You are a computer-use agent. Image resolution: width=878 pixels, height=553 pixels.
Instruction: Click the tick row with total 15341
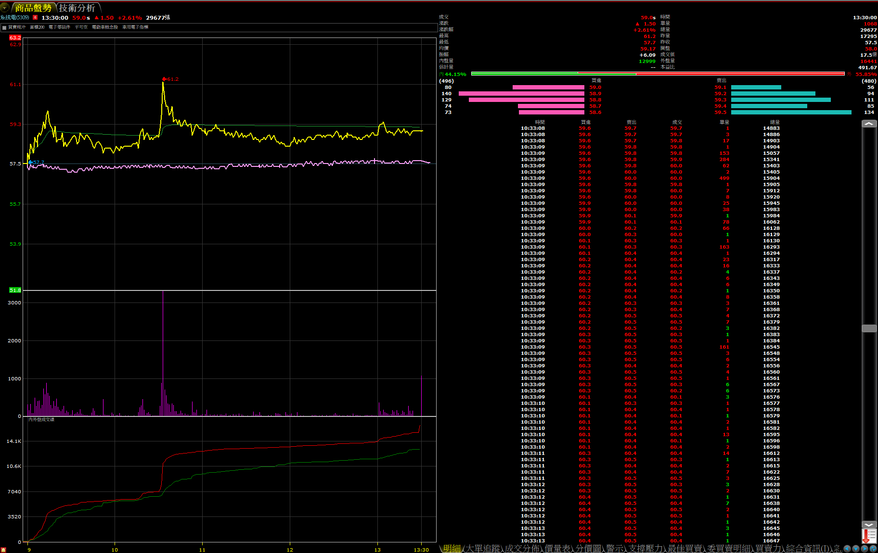(x=650, y=160)
